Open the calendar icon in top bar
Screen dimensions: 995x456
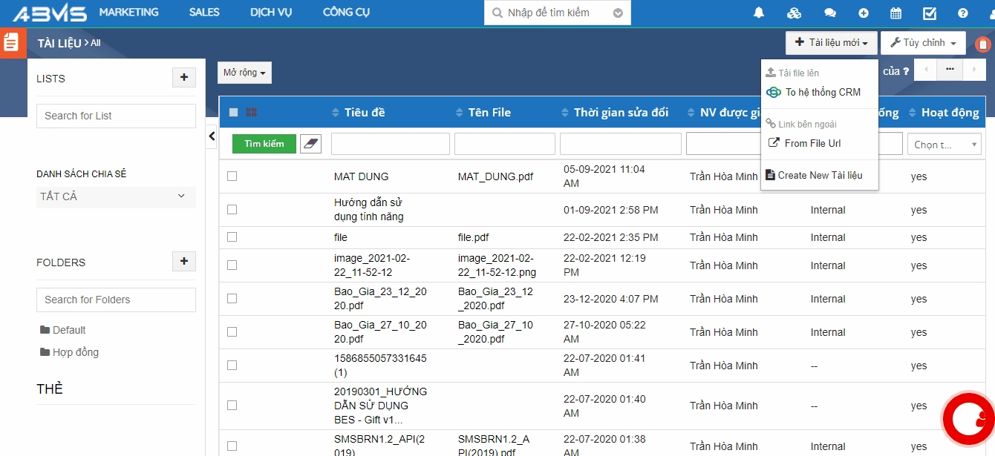895,13
